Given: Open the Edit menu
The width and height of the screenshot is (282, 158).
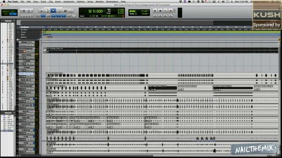Looking at the screenshot, I should tap(29, 2).
